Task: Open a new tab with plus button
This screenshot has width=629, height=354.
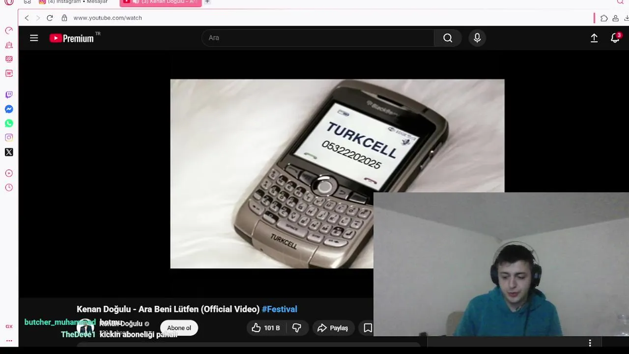Action: click(207, 2)
